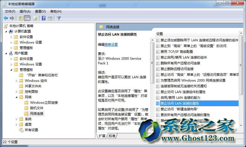246x147 pixels.
Task: Expand Windows 设置 under 计算机配置
Action: click(x=11, y=42)
